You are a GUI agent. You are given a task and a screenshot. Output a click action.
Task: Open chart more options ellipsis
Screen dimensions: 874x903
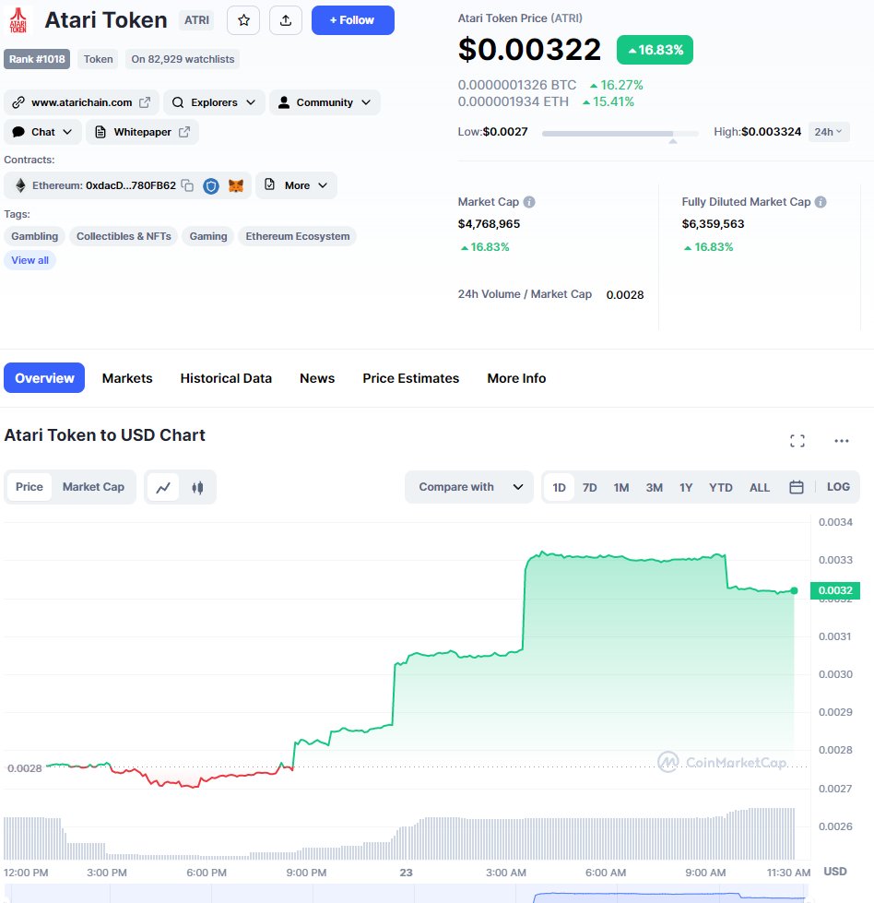click(x=842, y=441)
